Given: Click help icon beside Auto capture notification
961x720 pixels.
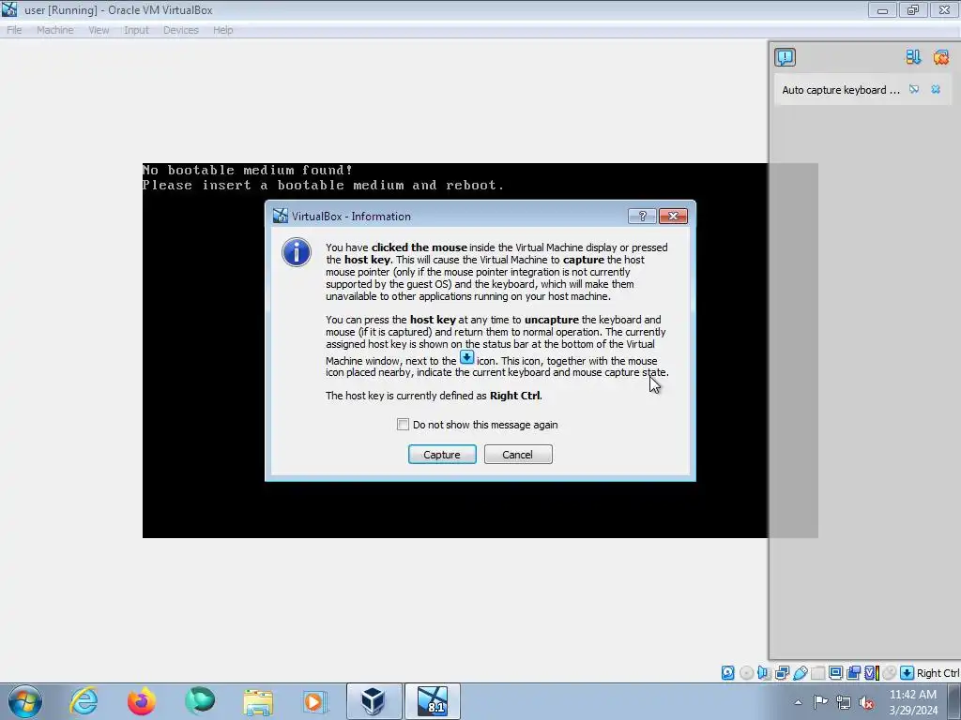Looking at the screenshot, I should [x=914, y=89].
